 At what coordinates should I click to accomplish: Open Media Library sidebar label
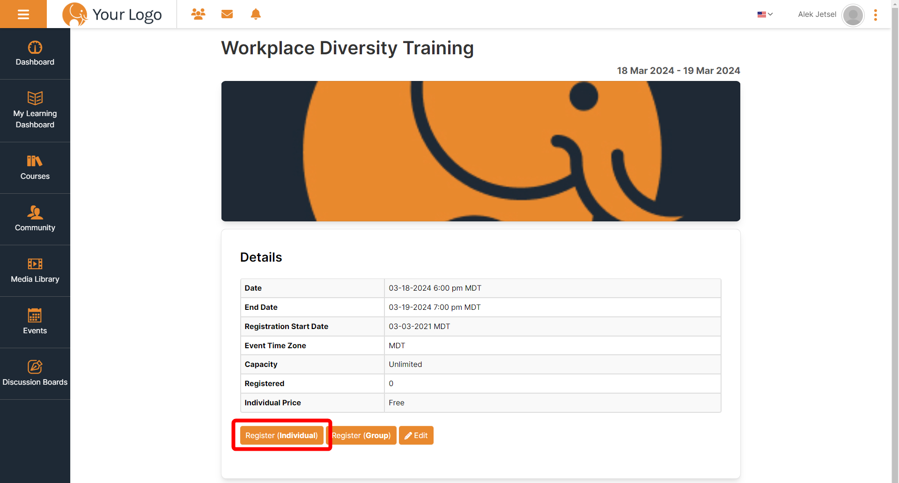tap(35, 279)
